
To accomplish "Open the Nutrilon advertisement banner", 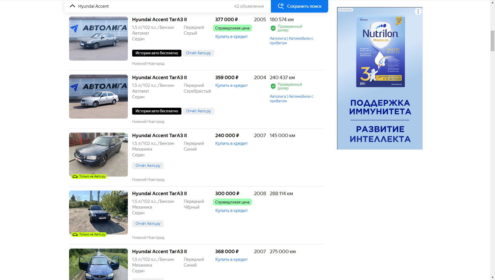I will 380,78.
